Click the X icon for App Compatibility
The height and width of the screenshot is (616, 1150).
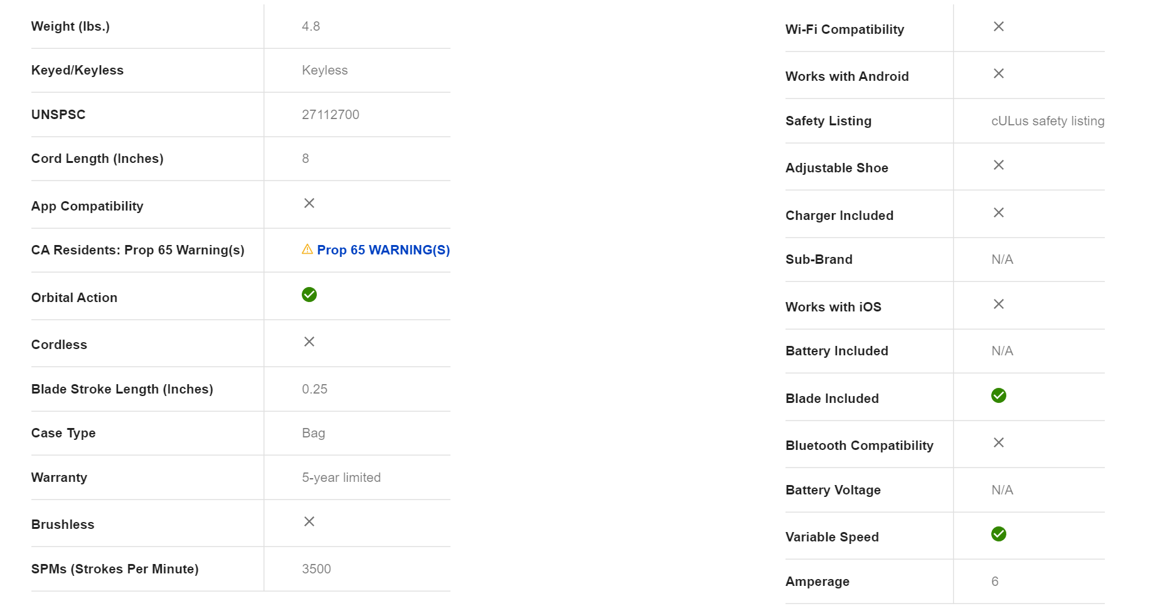pyautogui.click(x=309, y=203)
